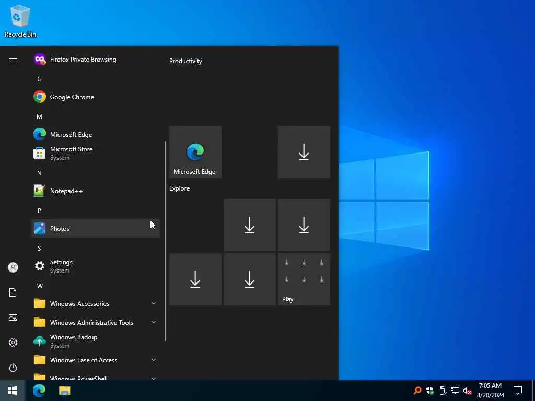This screenshot has width=535, height=401.
Task: Open Windows Backup from the app list
Action: [x=95, y=341]
